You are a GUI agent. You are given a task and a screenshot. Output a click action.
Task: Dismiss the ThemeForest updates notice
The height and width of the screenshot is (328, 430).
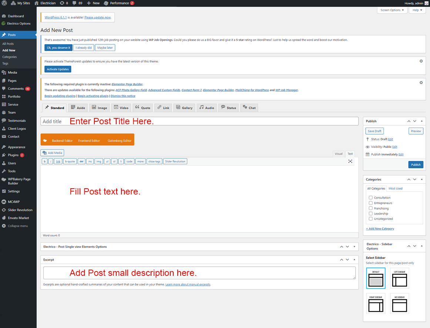[421, 61]
